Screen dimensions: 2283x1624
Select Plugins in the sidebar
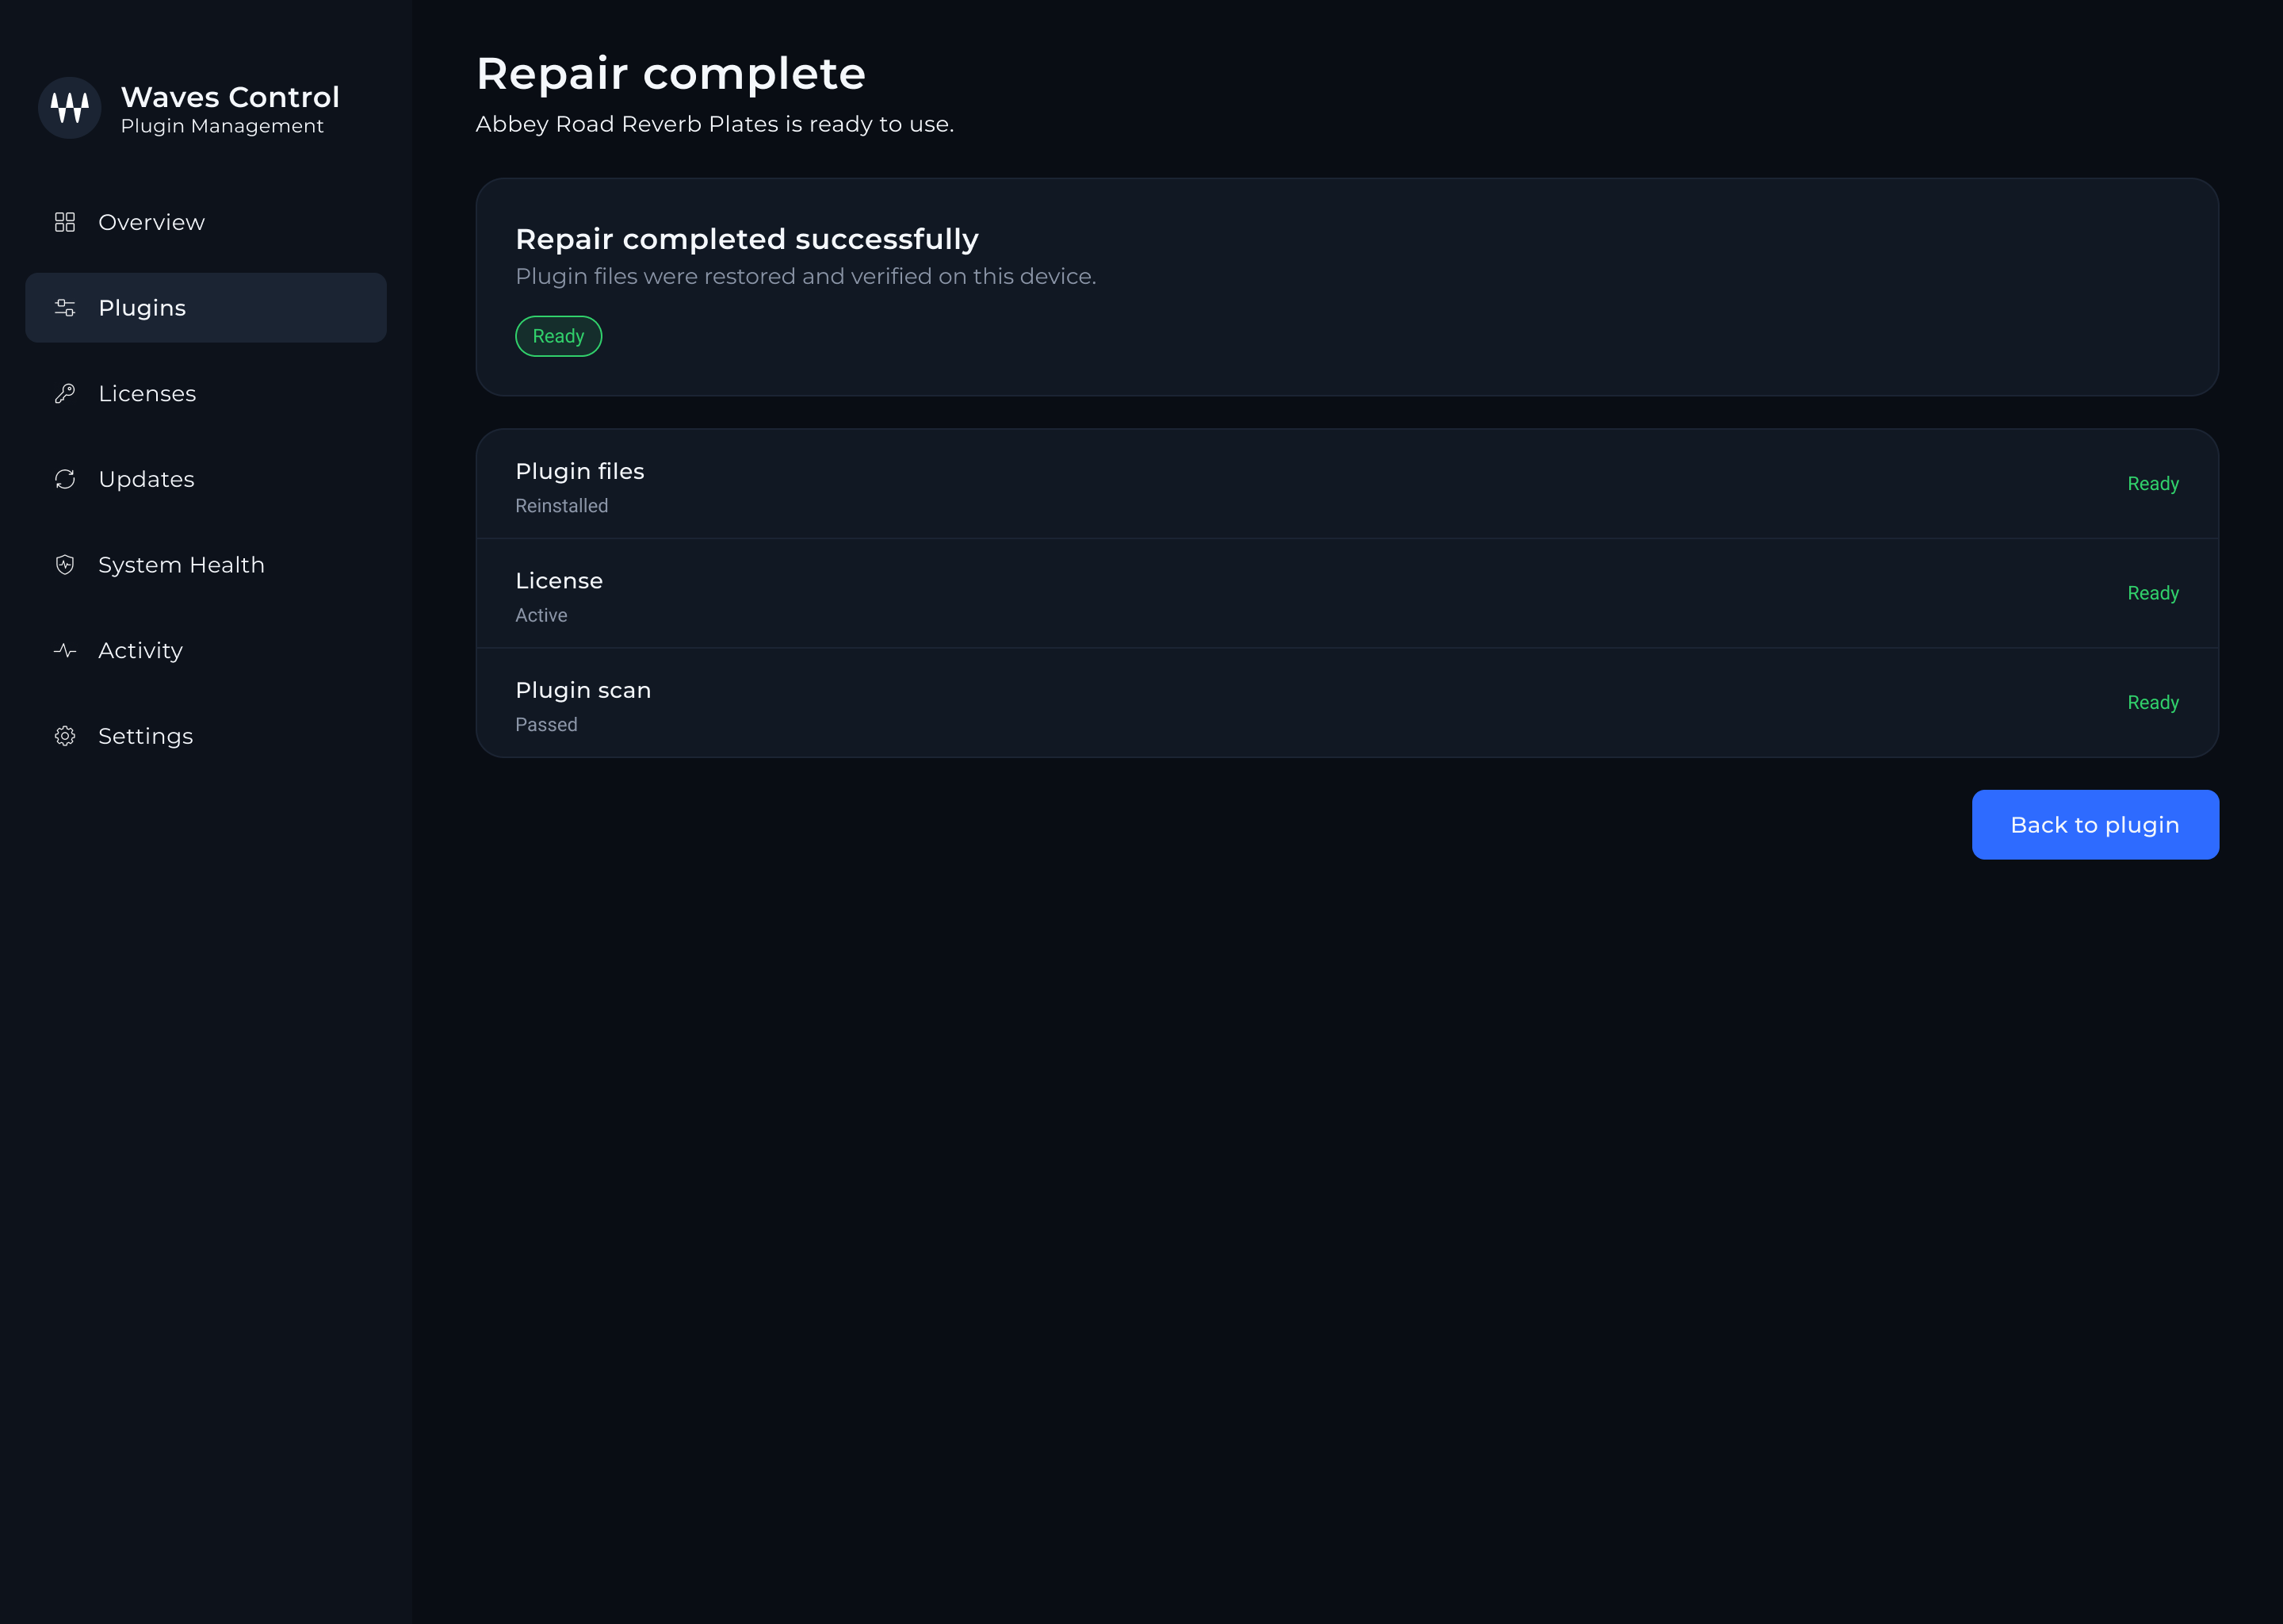coord(206,308)
